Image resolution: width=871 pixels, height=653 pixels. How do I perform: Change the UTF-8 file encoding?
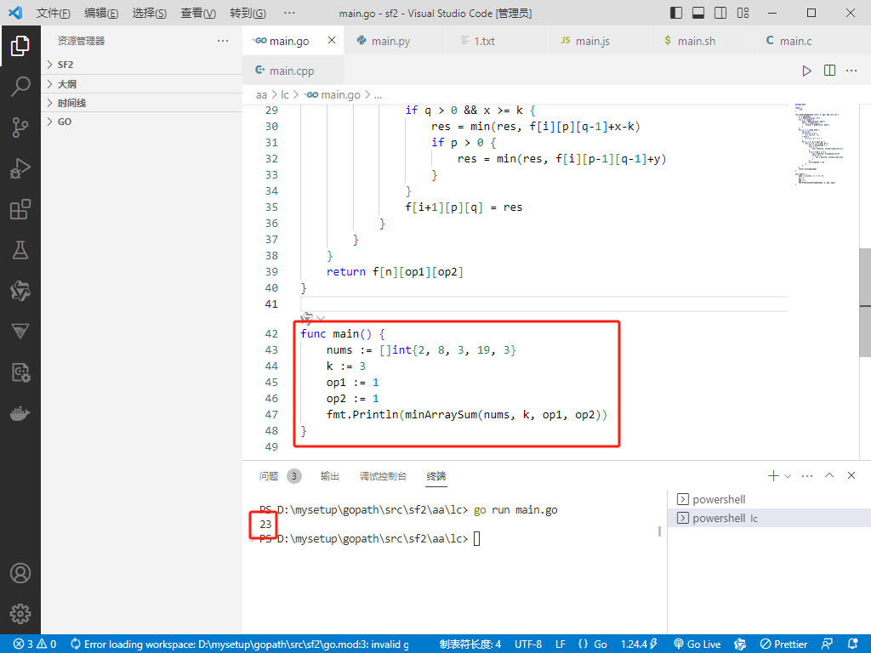coord(527,644)
